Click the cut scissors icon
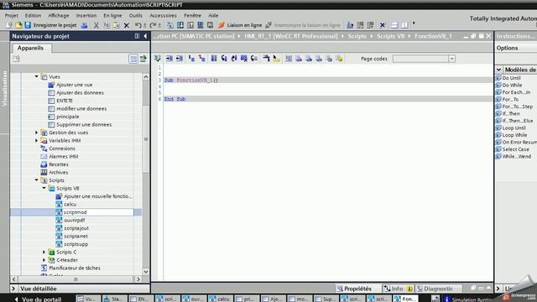 (96, 25)
